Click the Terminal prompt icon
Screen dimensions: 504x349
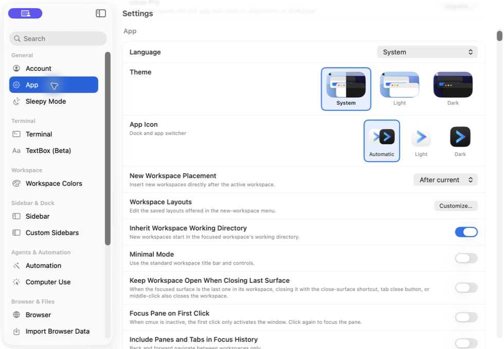[16, 134]
